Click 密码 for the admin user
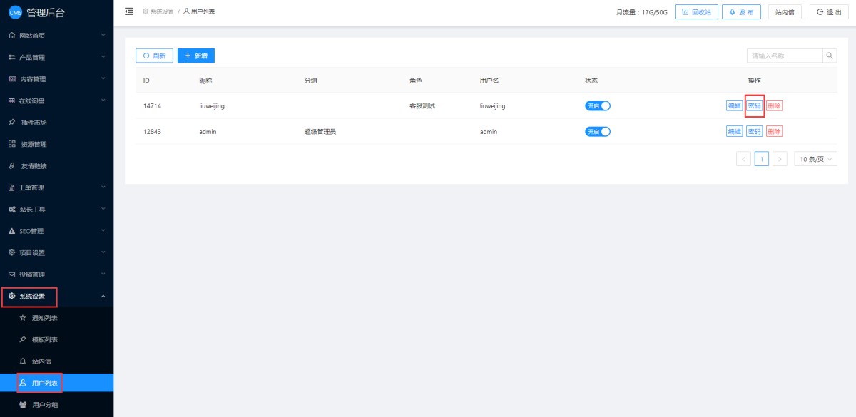Screen dimensions: 856x417 [x=754, y=131]
